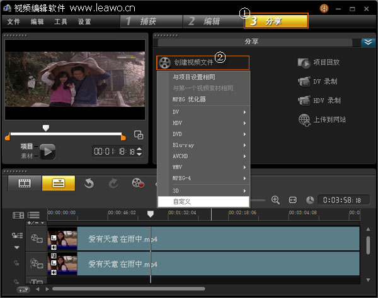
Task: Toggle lock icon on title track
Action: coord(16,281)
